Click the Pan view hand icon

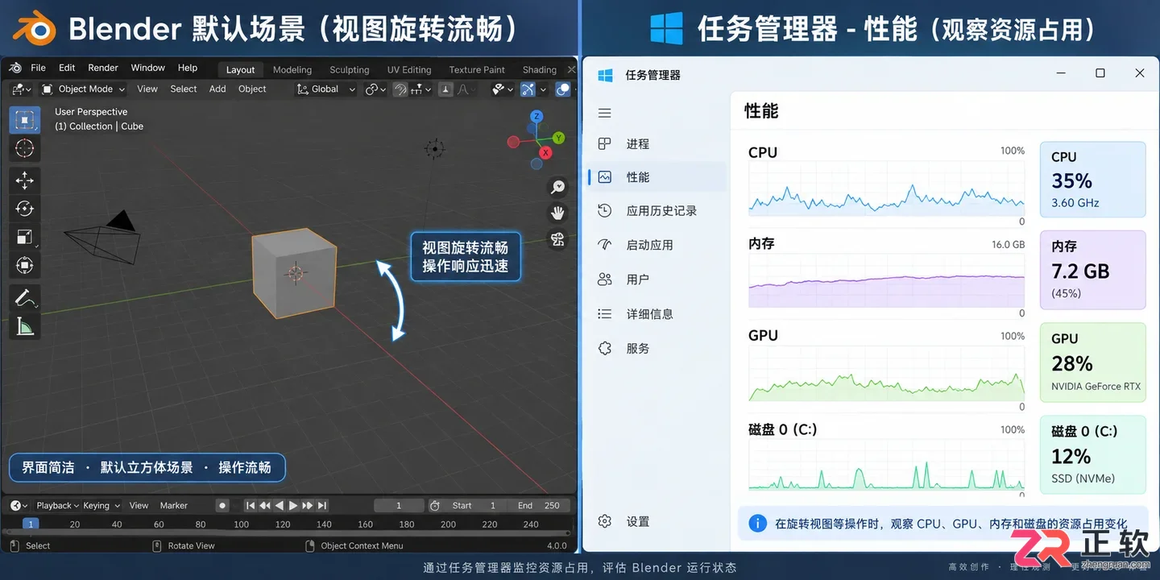click(557, 213)
